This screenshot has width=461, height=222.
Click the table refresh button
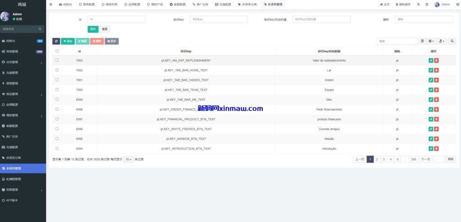point(56,41)
